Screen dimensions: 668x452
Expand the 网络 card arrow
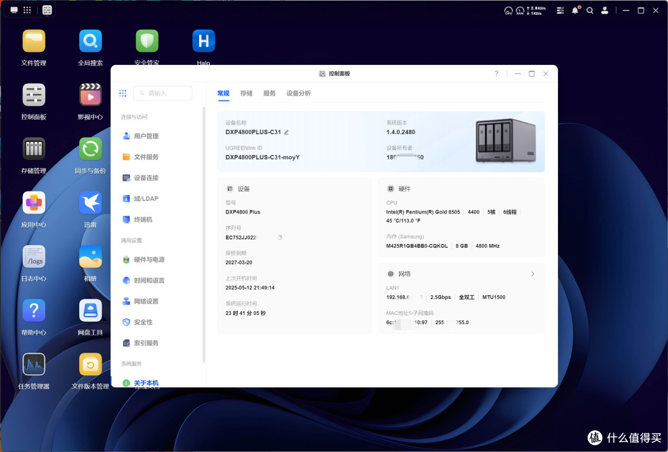[533, 274]
